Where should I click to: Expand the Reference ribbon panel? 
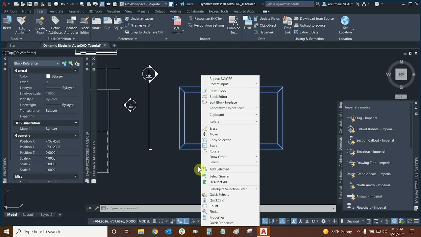point(127,39)
